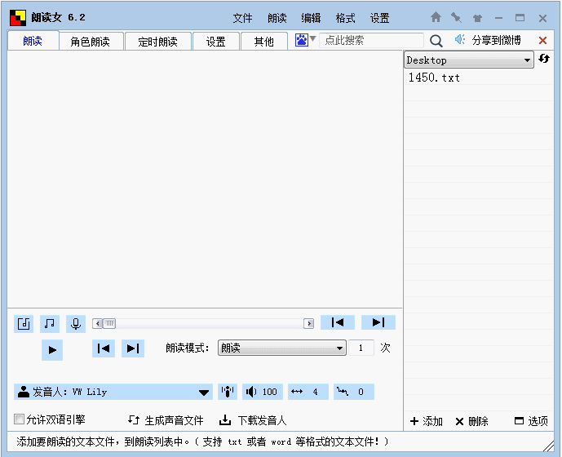Click the volume 100 speaker control
Image resolution: width=562 pixels, height=457 pixels.
tap(262, 392)
